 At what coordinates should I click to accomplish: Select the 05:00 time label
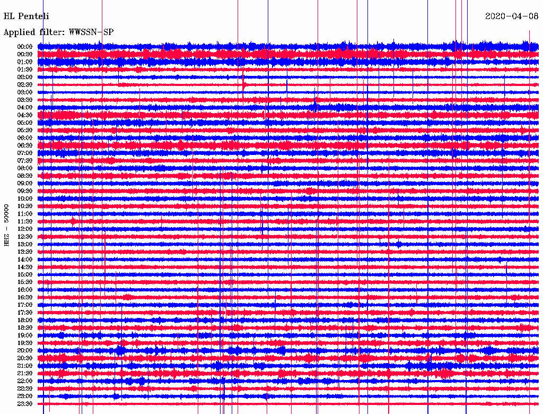click(25, 123)
